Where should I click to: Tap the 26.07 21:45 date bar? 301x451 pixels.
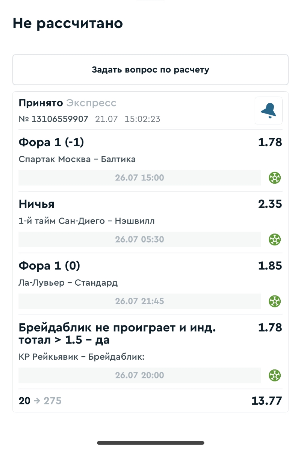click(x=139, y=301)
